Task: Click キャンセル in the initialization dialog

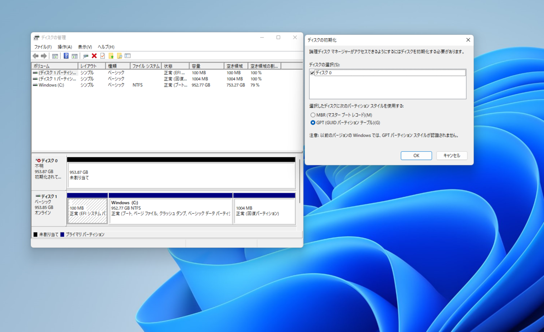Action: pos(452,155)
